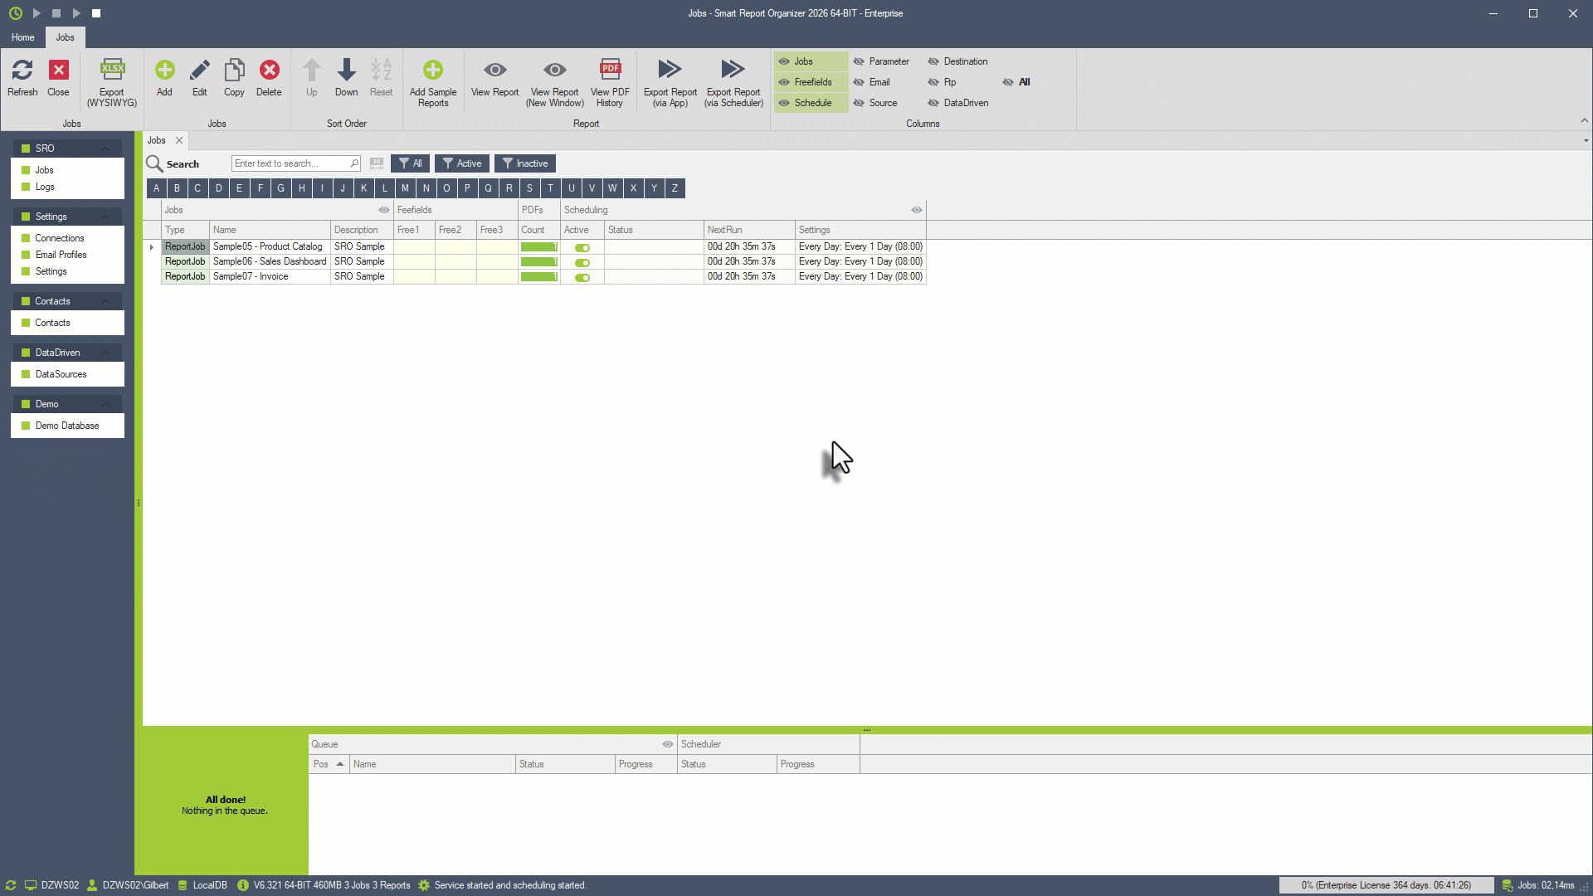The width and height of the screenshot is (1593, 896).
Task: Show All jobs with the filter
Action: (411, 163)
